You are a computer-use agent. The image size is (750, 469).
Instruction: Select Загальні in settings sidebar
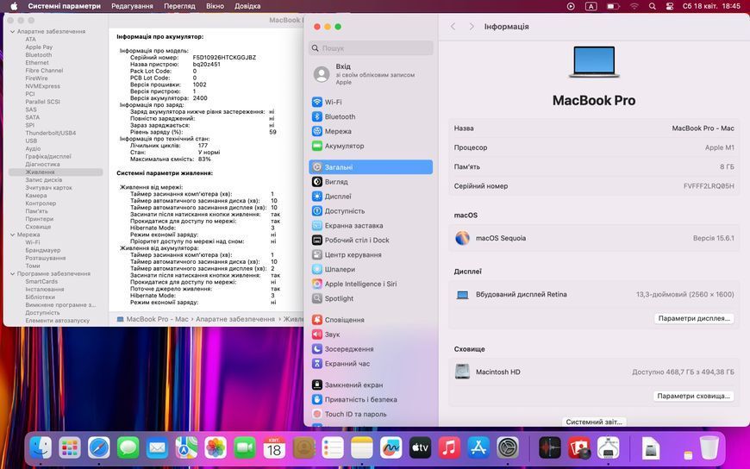click(371, 167)
